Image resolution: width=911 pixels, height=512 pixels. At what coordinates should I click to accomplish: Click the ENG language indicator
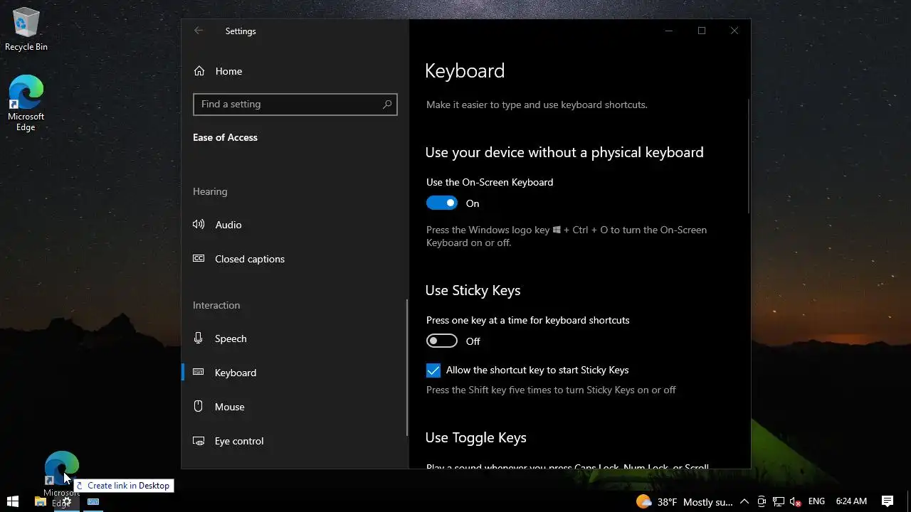pos(816,501)
